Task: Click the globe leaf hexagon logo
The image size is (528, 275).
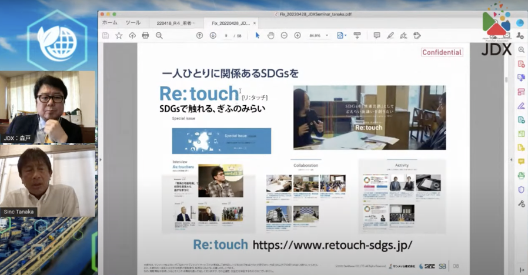Action: tap(57, 41)
